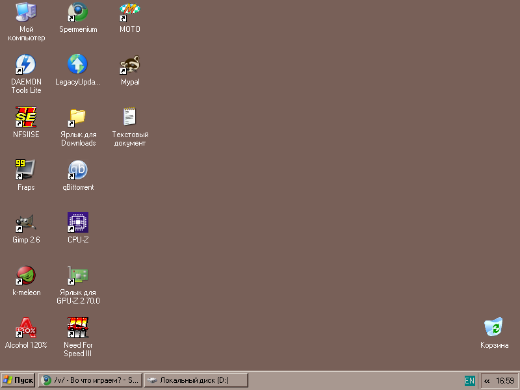
Task: Click the EN language indicator
Action: [x=469, y=381]
